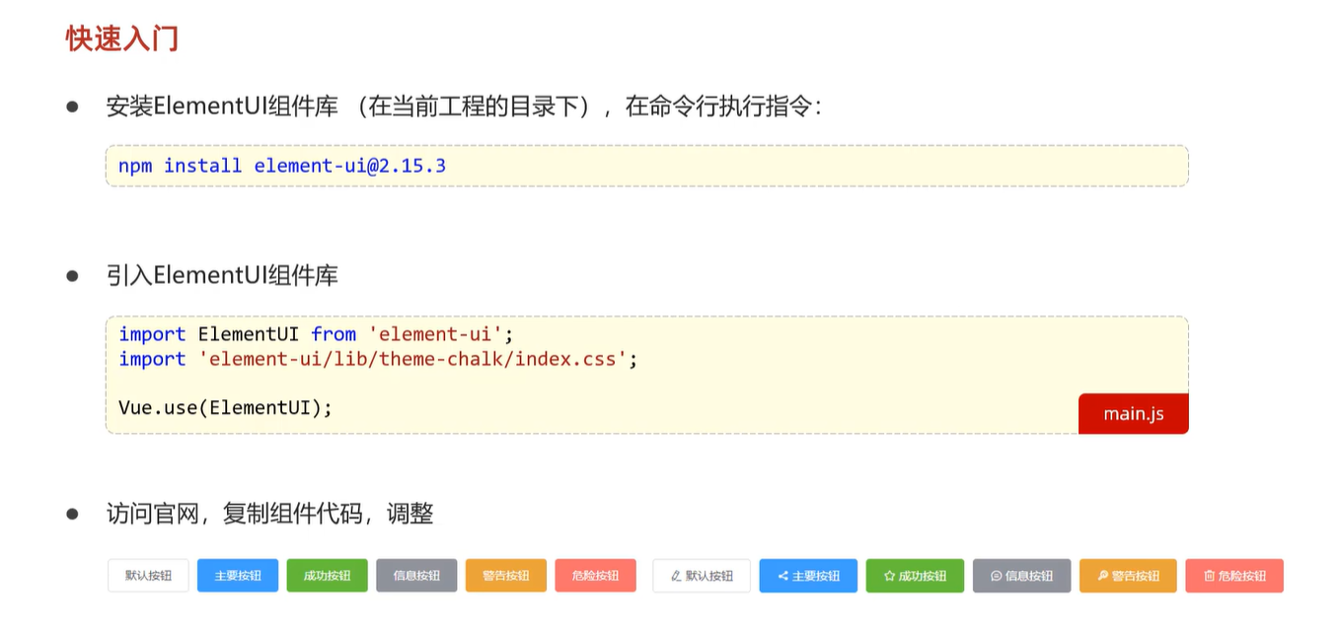Click the trash icon in 危险按钮
Screen dimensions: 1341x627
tap(1209, 576)
